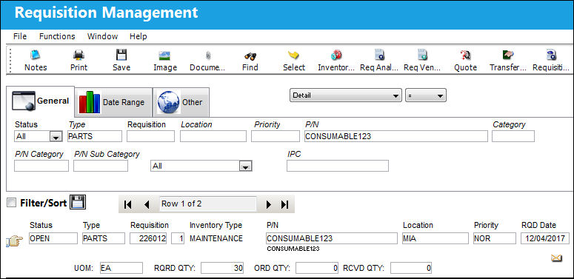The height and width of the screenshot is (279, 574).
Task: Click the MAINTENANCE inventory type text
Action: (216, 238)
